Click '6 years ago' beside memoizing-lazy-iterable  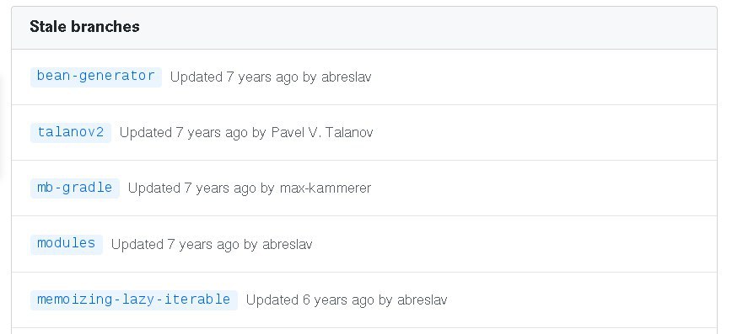point(338,300)
